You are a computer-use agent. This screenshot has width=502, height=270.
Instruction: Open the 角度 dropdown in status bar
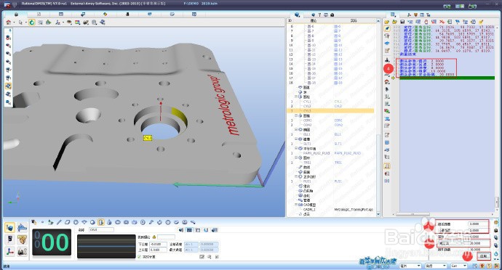[436, 266]
